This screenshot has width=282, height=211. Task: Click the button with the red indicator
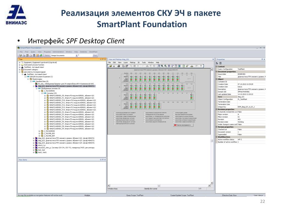click(x=183, y=125)
